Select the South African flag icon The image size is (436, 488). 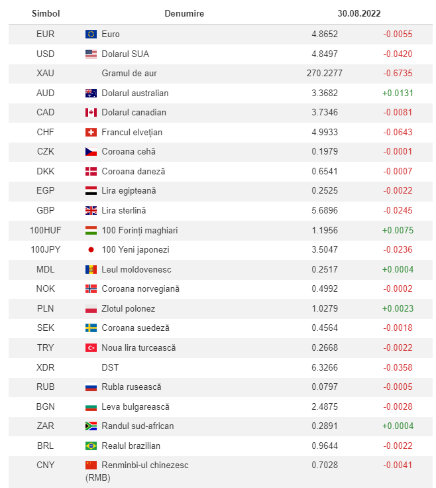91,426
